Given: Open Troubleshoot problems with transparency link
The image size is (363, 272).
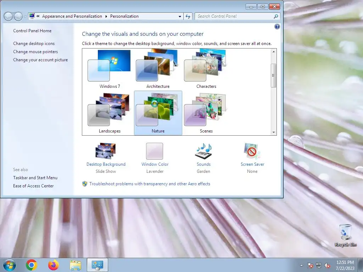Looking at the screenshot, I should pos(150,184).
